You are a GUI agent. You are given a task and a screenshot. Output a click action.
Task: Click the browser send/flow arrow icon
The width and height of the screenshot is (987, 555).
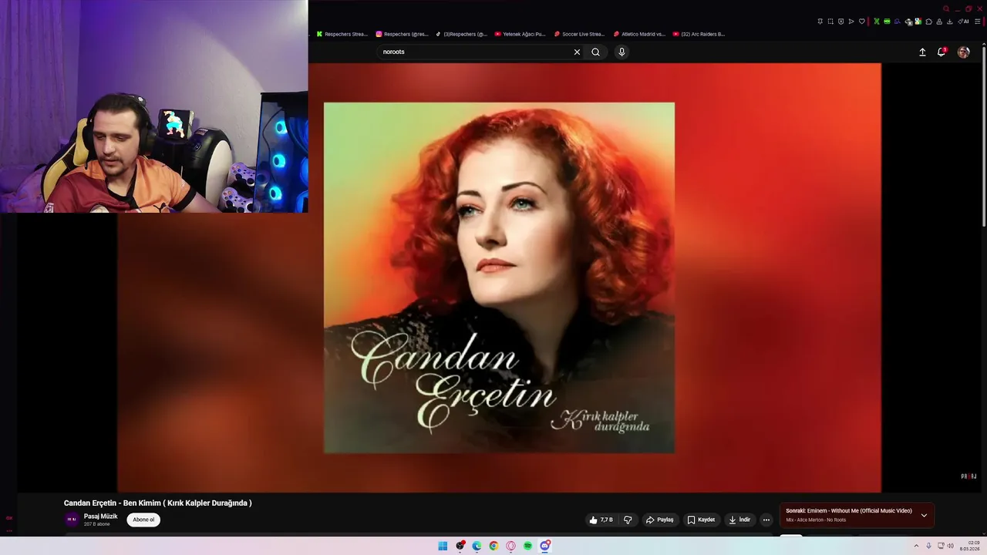[x=851, y=22]
